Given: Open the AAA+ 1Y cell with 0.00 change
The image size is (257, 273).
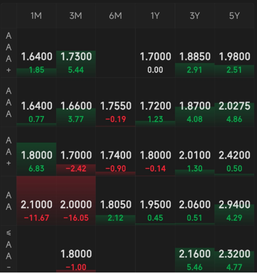Looking at the screenshot, I should pyautogui.click(x=155, y=53).
